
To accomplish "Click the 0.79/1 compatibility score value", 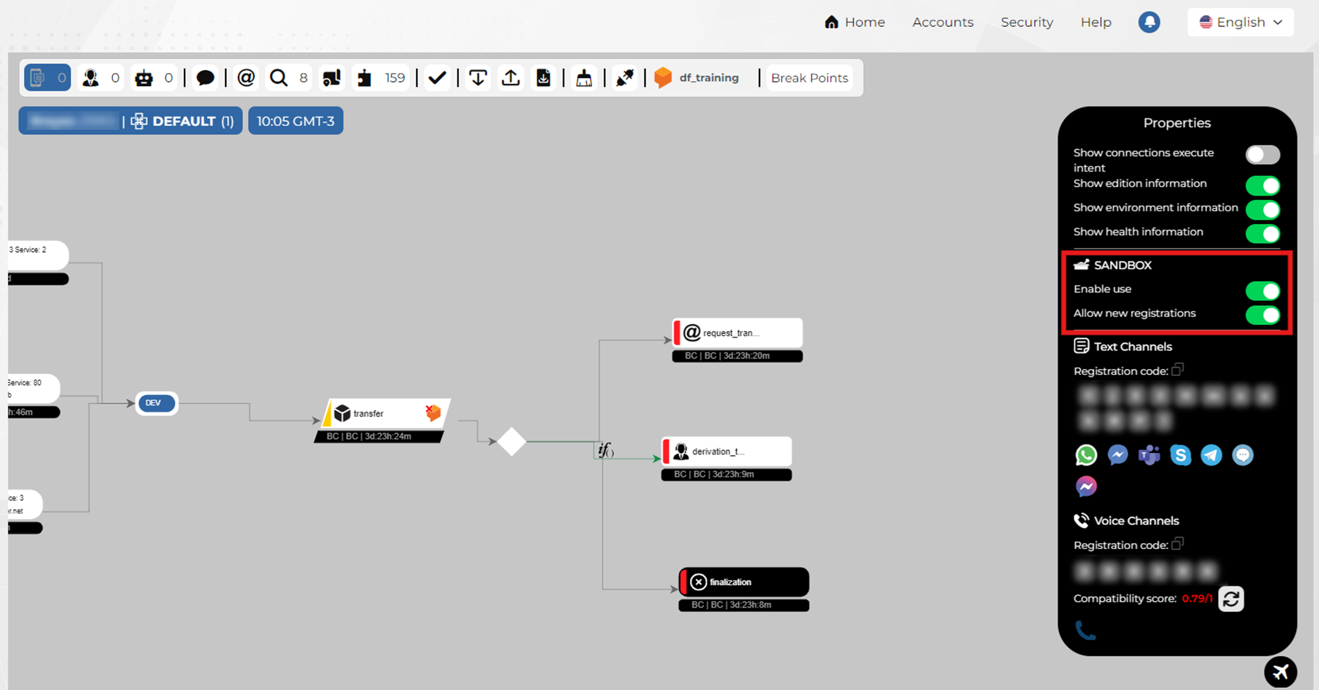I will [x=1197, y=598].
